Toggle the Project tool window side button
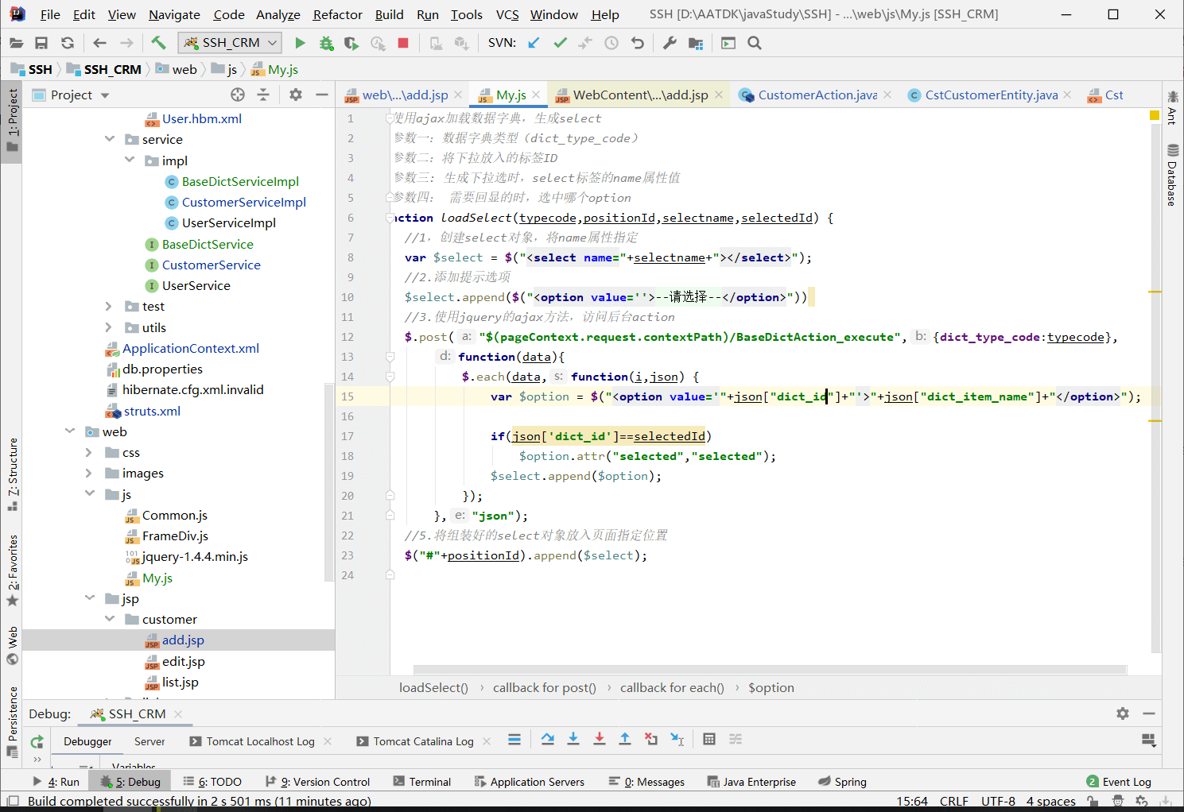 (x=12, y=123)
